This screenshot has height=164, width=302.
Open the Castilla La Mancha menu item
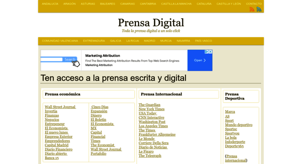[x=176, y=3]
